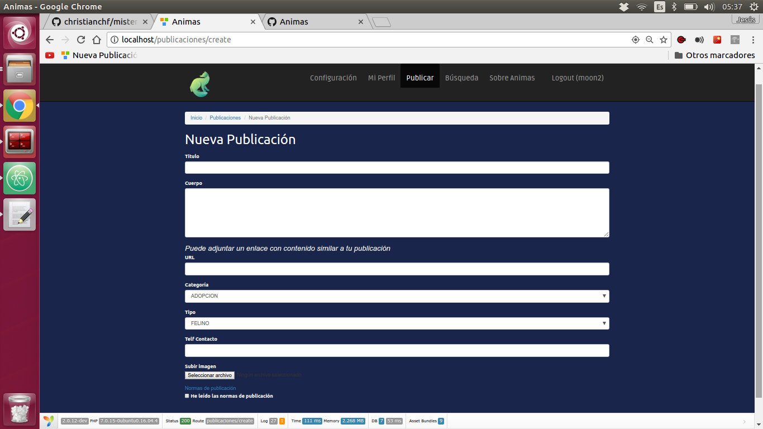Click the Yii debug toolbar logo
Screen dimensions: 763x429
(49, 421)
